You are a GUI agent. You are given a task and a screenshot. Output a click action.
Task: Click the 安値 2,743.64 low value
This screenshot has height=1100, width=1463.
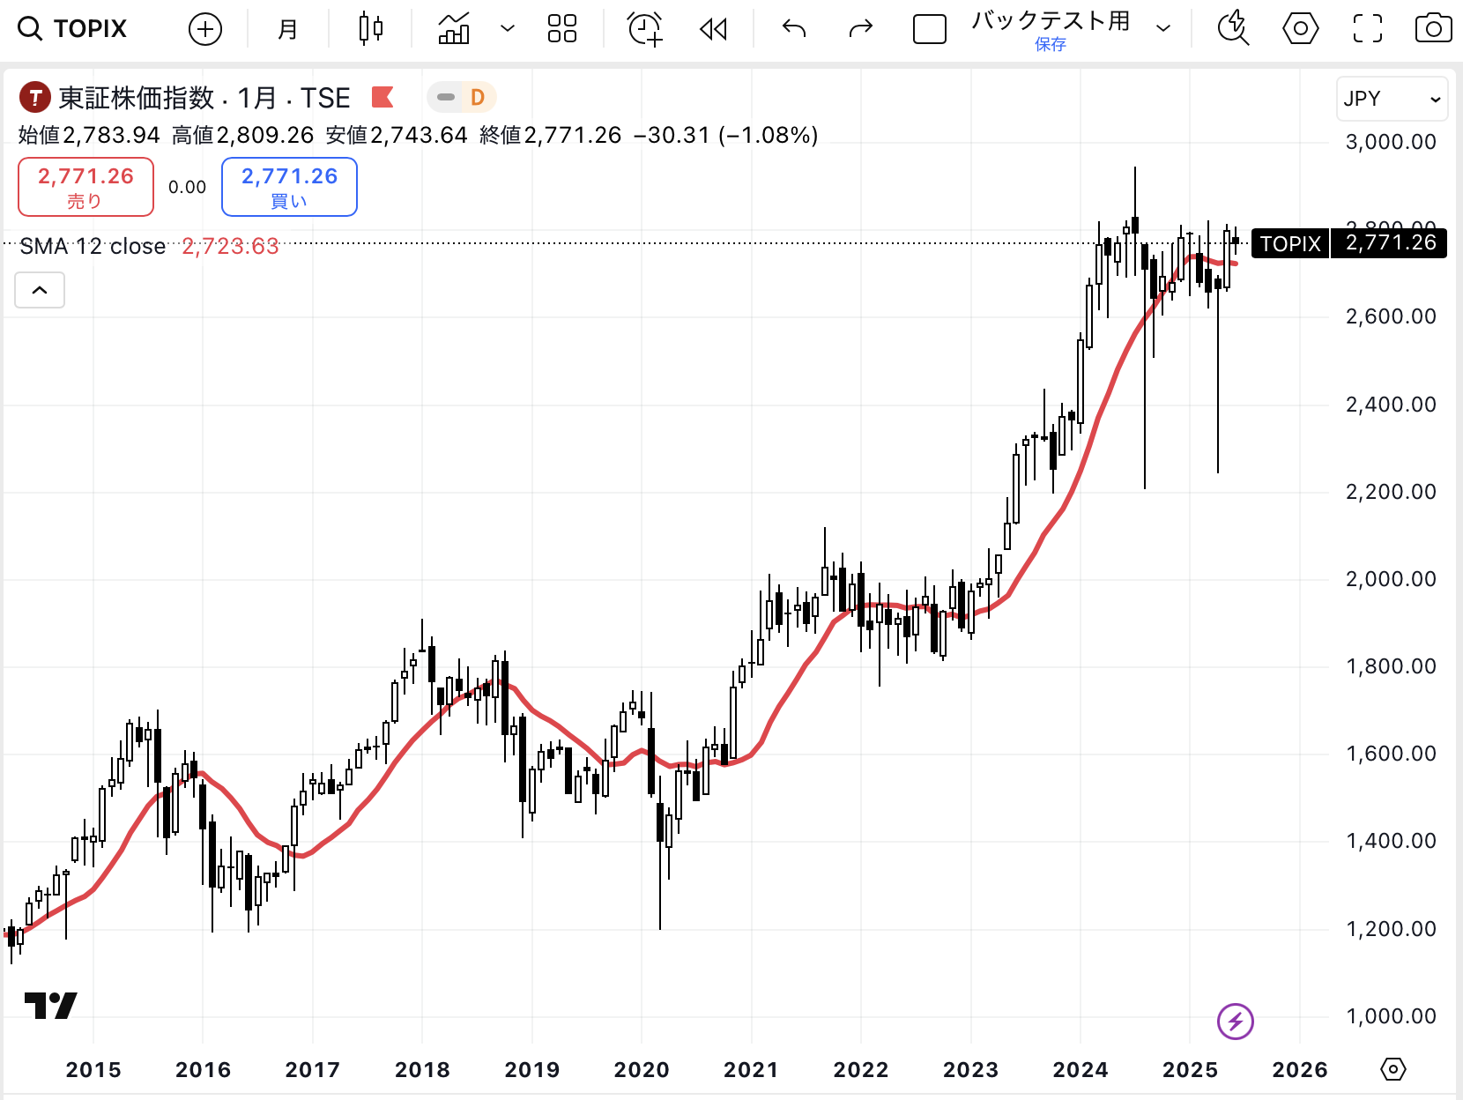[397, 135]
